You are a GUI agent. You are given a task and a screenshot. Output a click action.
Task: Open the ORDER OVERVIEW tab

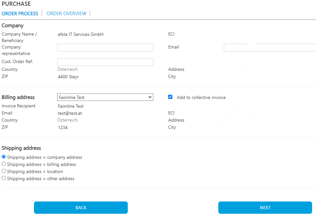point(66,14)
